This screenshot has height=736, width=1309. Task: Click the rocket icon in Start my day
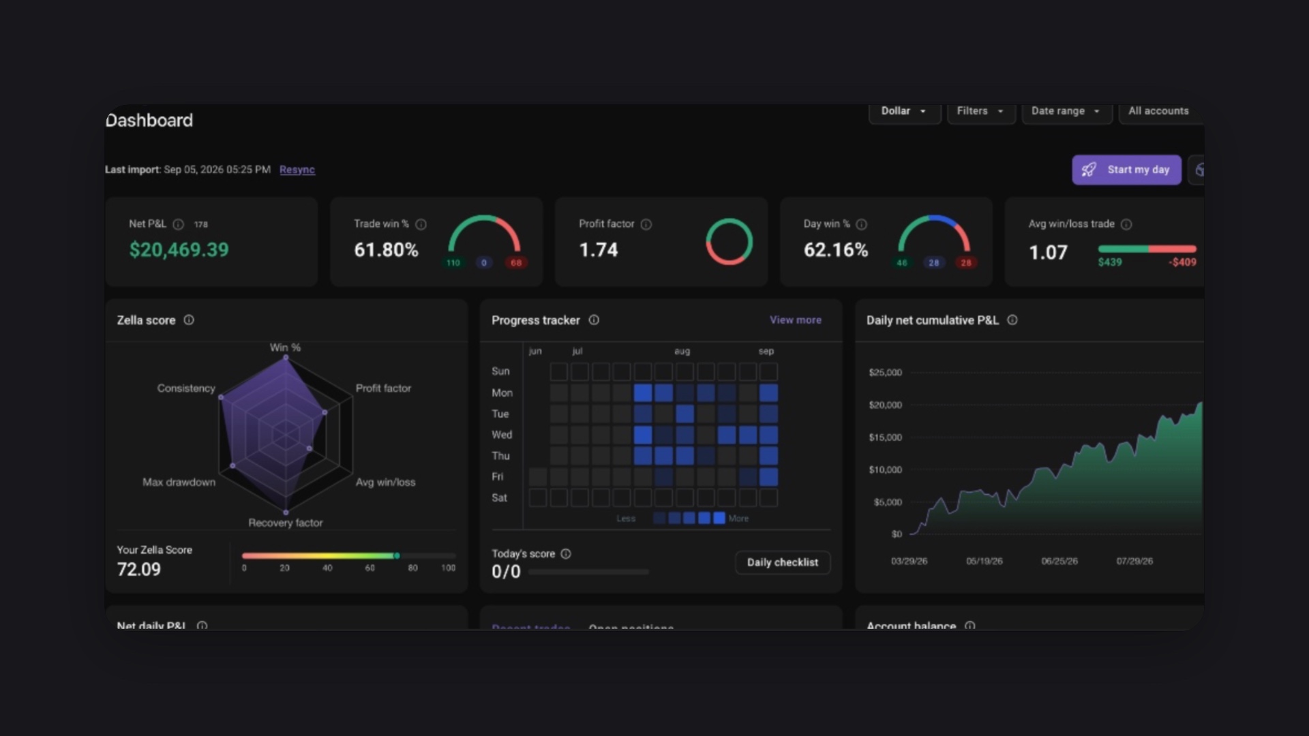pyautogui.click(x=1089, y=170)
